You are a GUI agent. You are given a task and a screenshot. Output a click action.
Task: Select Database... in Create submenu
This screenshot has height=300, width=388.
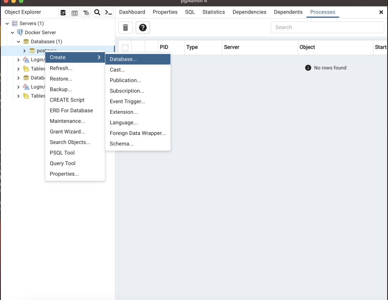pyautogui.click(x=138, y=59)
